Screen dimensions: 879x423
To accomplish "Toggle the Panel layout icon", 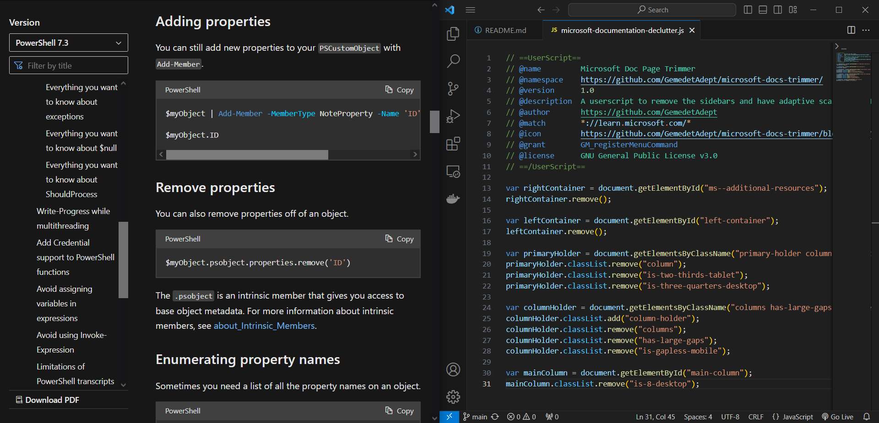I will point(763,10).
